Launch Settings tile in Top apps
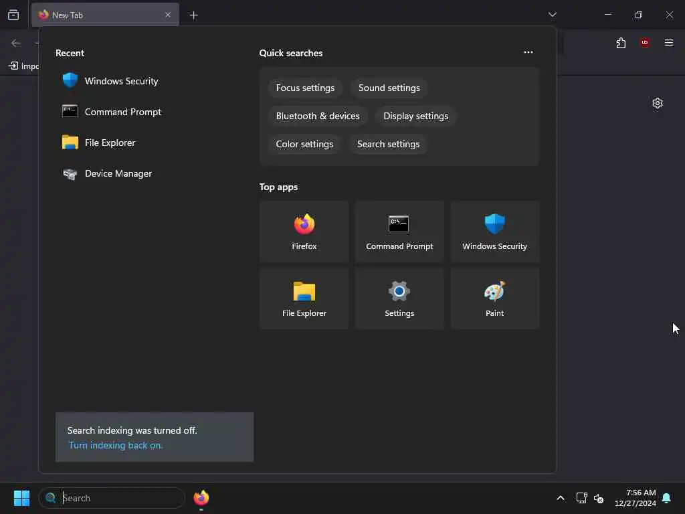This screenshot has height=514, width=685. (399, 298)
